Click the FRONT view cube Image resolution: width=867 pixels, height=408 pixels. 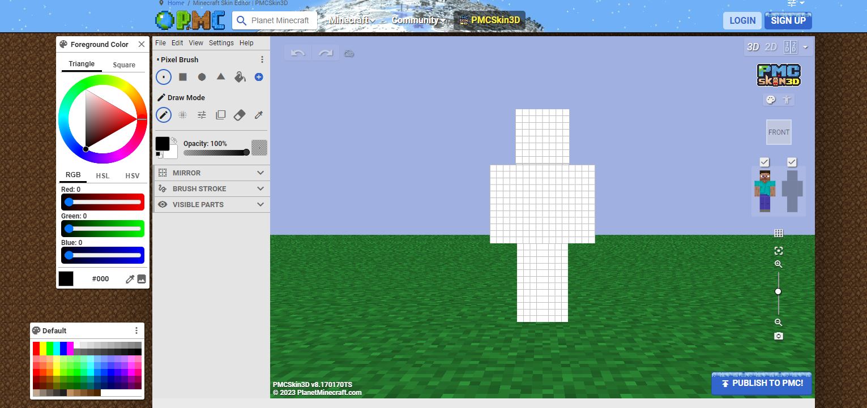click(779, 132)
